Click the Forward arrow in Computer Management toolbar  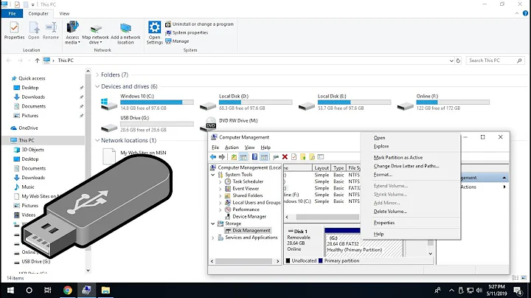click(222, 157)
